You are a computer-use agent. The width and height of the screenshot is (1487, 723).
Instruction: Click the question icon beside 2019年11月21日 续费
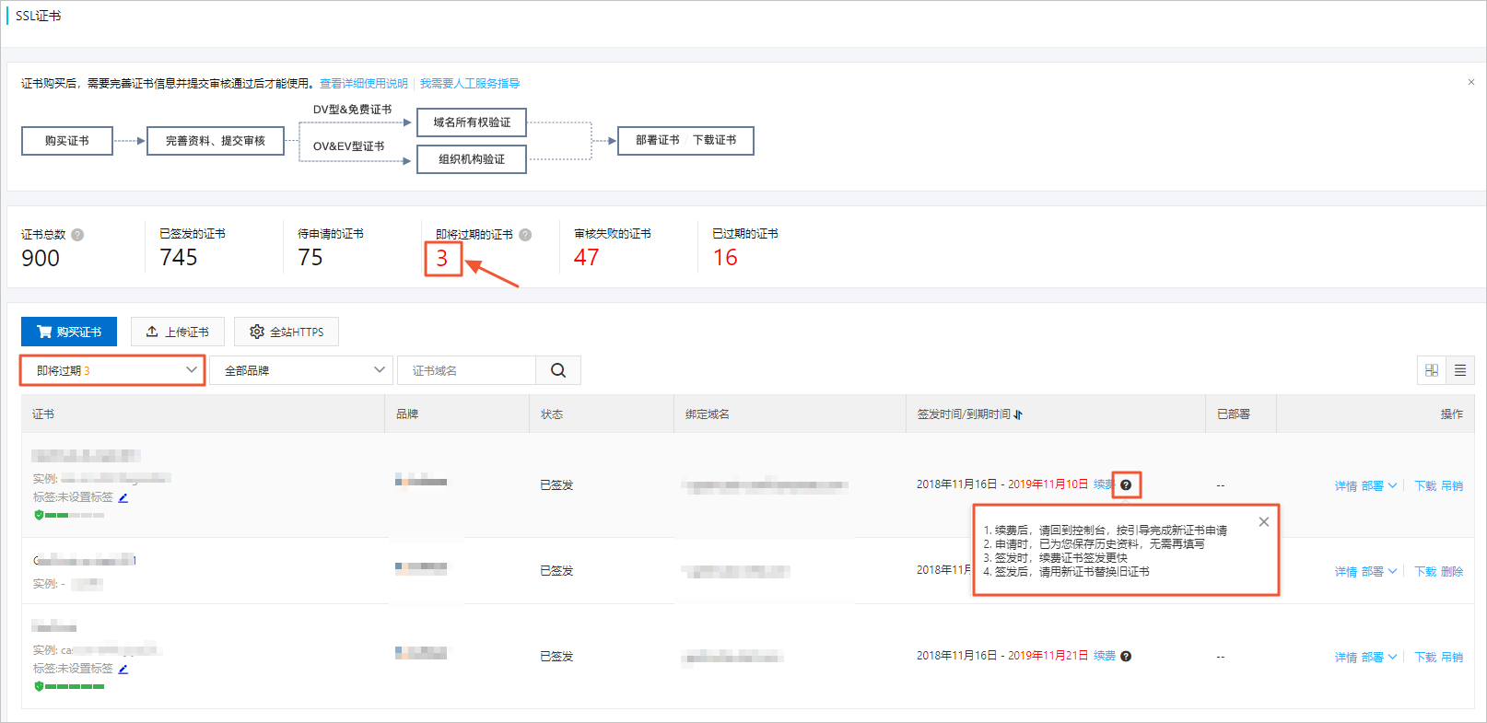pos(1126,657)
